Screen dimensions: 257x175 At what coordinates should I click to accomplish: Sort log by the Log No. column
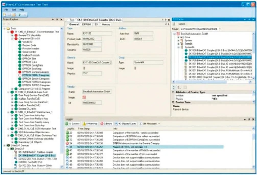(71, 129)
